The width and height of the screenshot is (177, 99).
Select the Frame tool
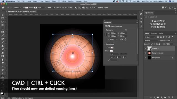2,32
